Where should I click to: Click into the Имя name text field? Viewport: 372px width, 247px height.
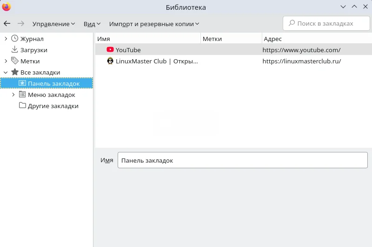[243, 160]
